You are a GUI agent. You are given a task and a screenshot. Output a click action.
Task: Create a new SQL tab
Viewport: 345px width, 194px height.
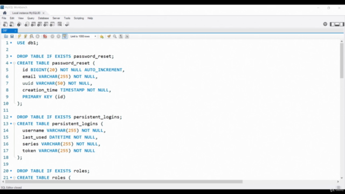click(x=5, y=24)
